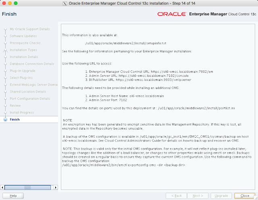258x200 pixels.
Task: Select the Install Progress step
Action: (x=22, y=113)
